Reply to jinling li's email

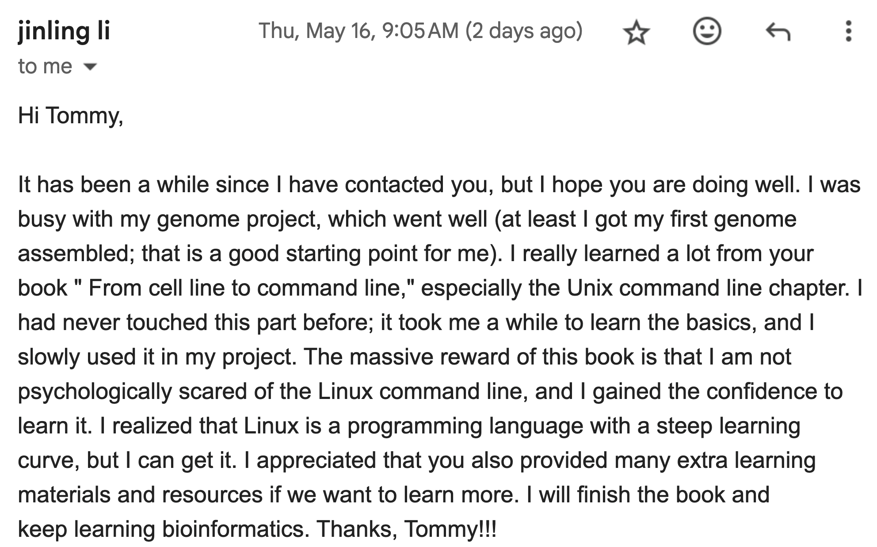coord(778,31)
